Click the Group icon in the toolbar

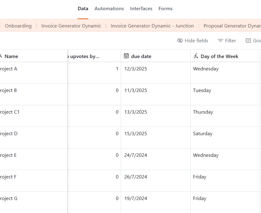(248, 41)
